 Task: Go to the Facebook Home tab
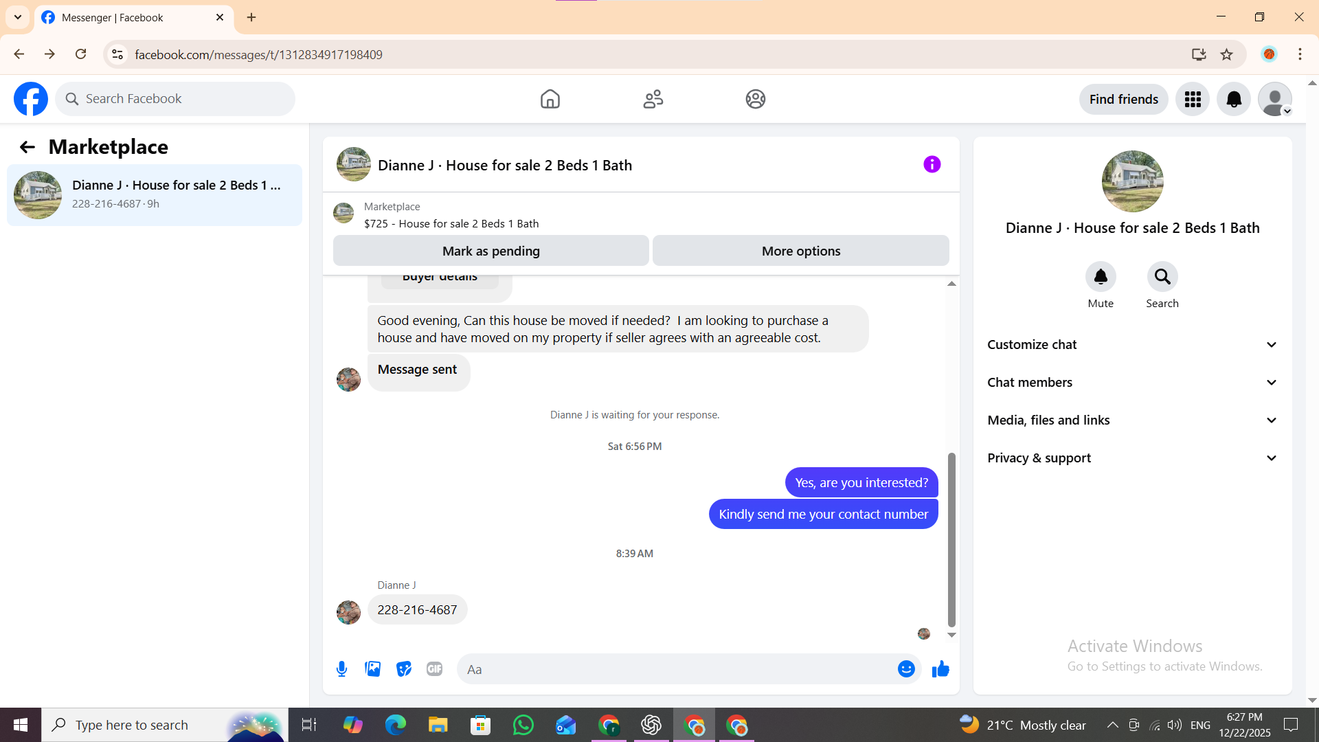(x=550, y=99)
